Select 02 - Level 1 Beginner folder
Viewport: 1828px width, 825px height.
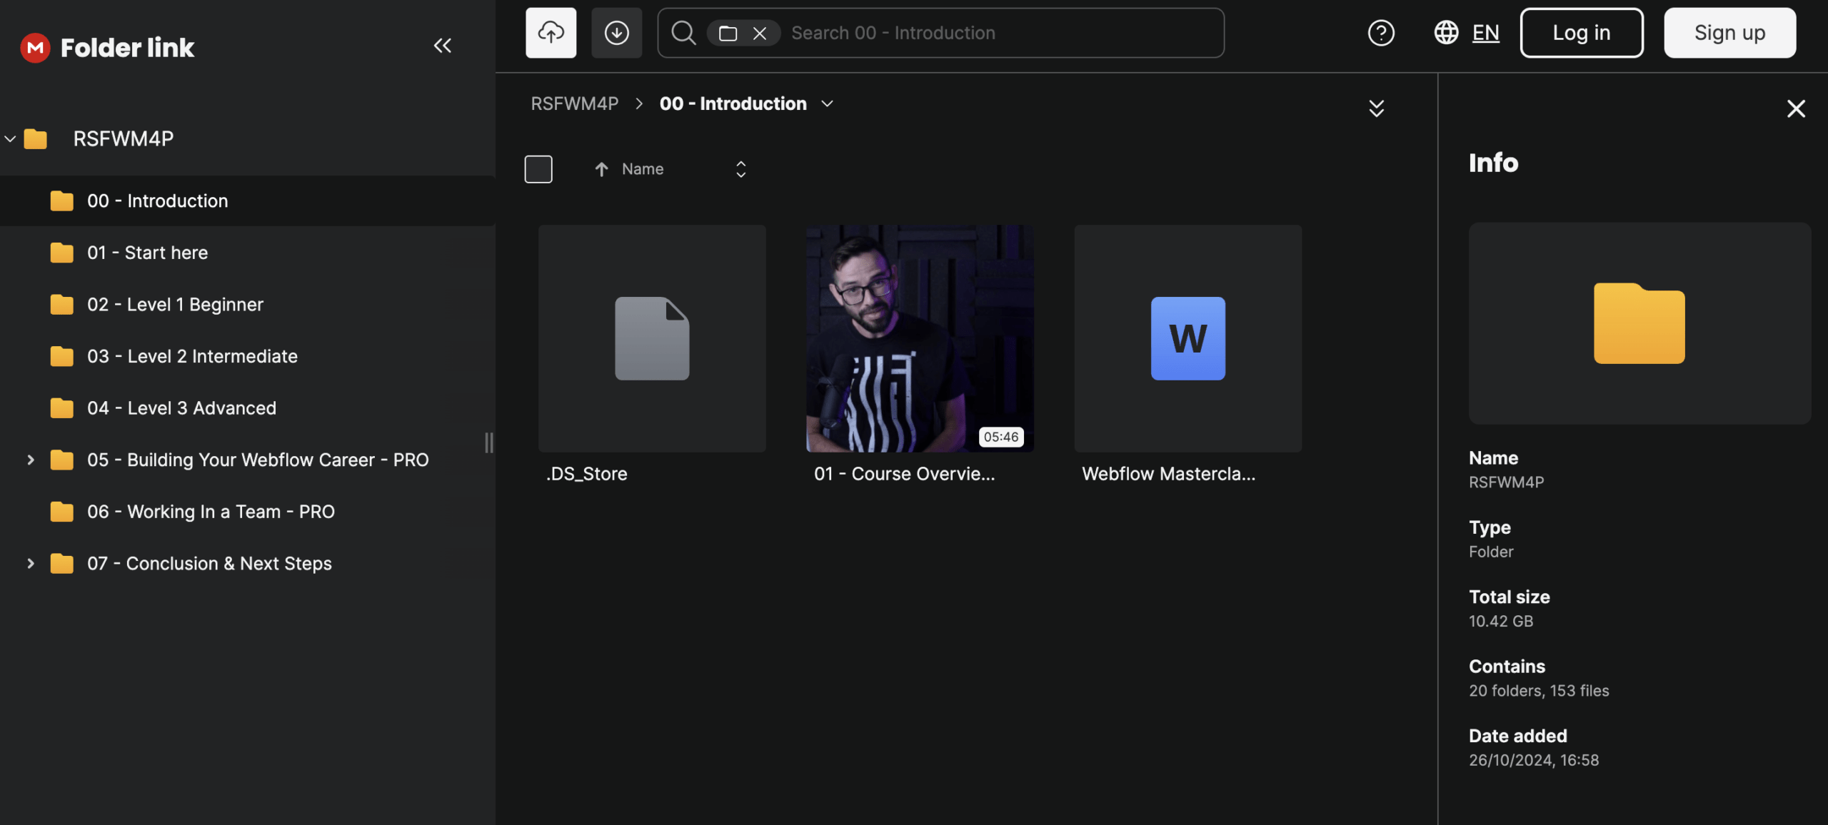pyautogui.click(x=175, y=305)
